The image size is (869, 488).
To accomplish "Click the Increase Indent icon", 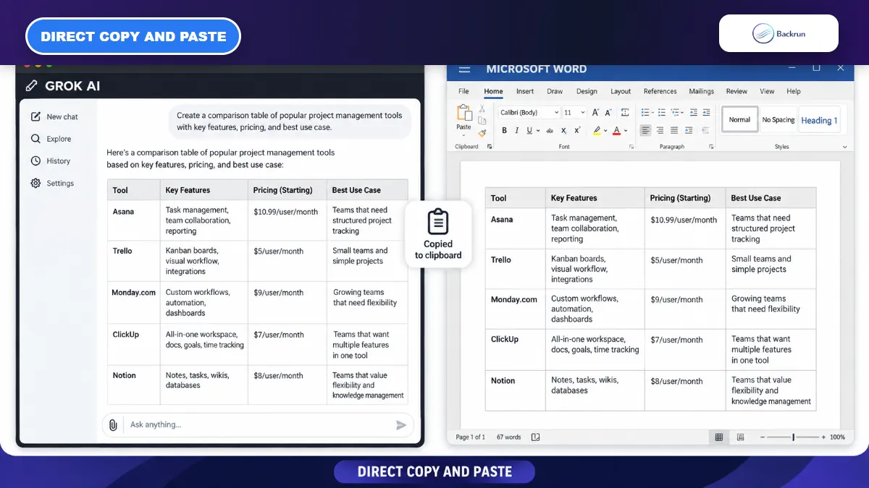I will coord(706,112).
